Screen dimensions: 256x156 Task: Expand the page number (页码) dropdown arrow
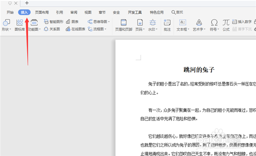[144, 29]
